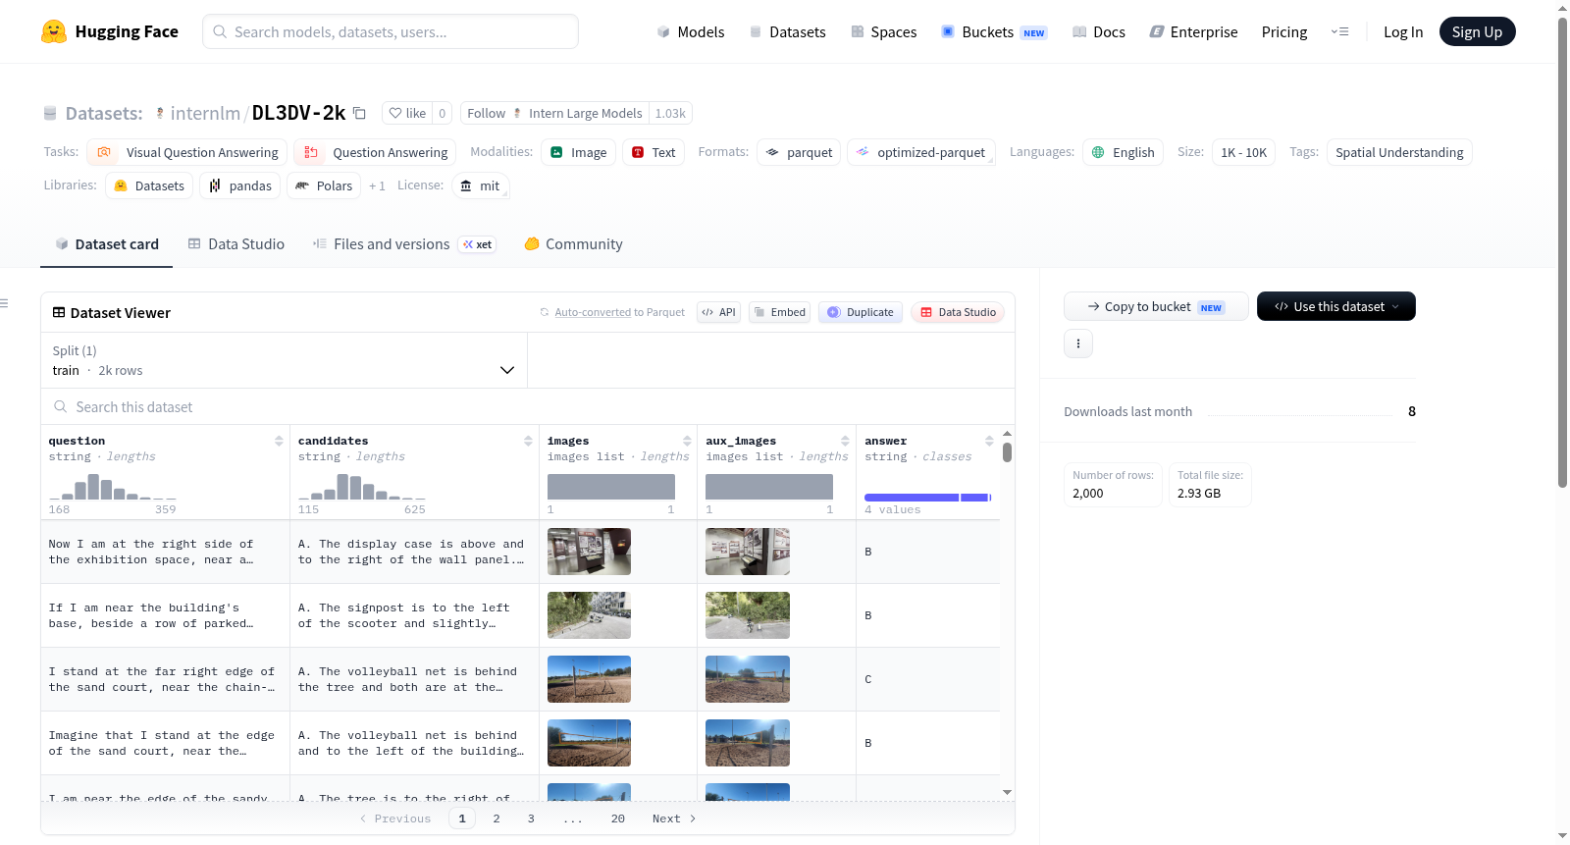Filter by Text modality tag
The width and height of the screenshot is (1570, 845).
[x=654, y=152]
